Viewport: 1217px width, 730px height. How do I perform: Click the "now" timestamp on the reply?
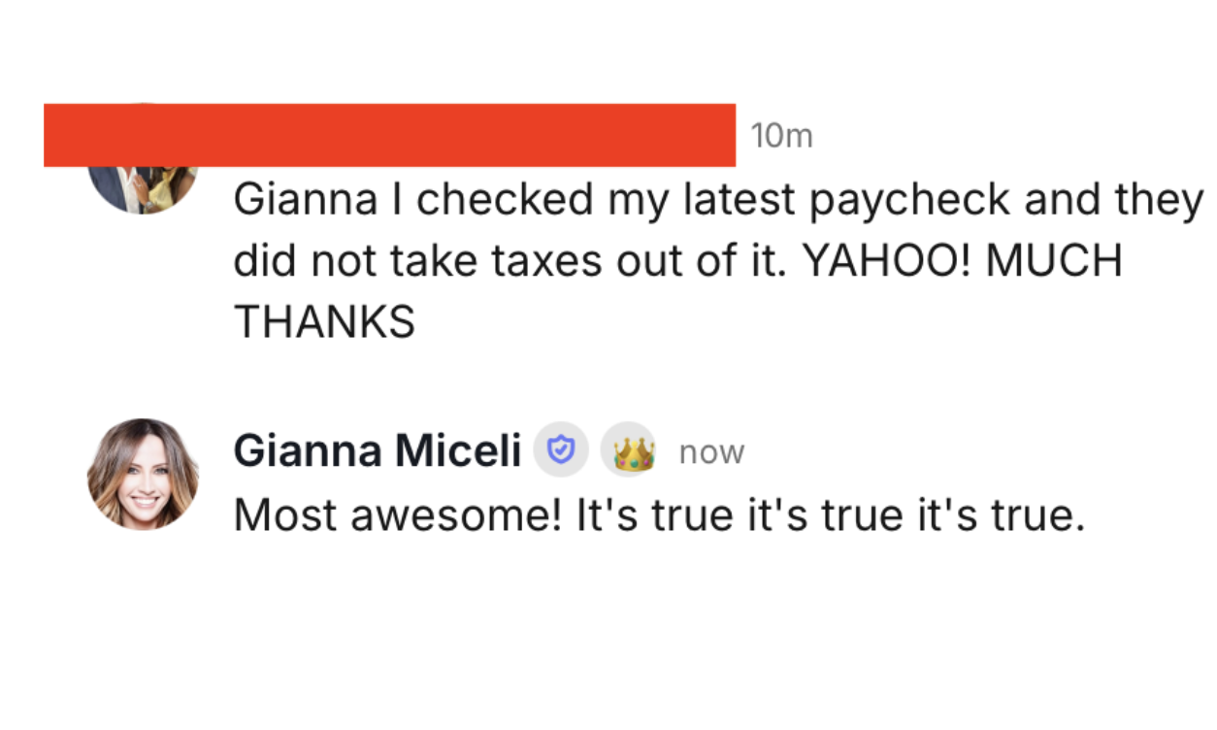click(x=711, y=451)
